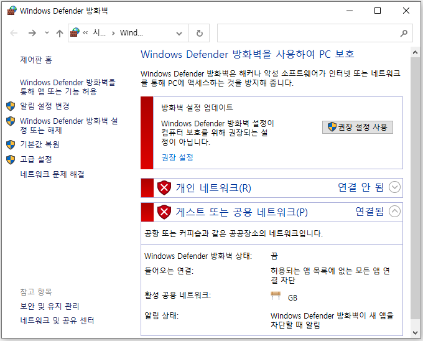This screenshot has height=341, width=423.
Task: Click the 개인 네트워크(R) heading
Action: pyautogui.click(x=213, y=188)
